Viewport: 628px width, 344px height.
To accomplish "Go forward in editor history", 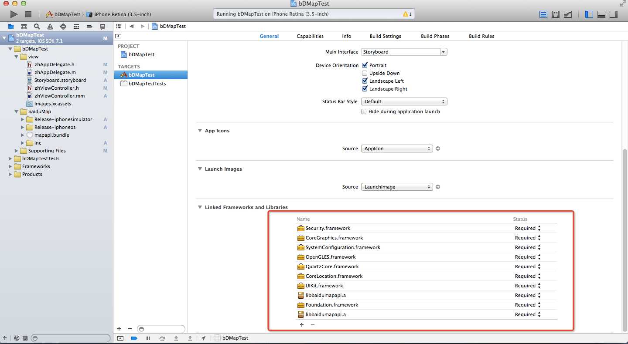I will click(143, 26).
